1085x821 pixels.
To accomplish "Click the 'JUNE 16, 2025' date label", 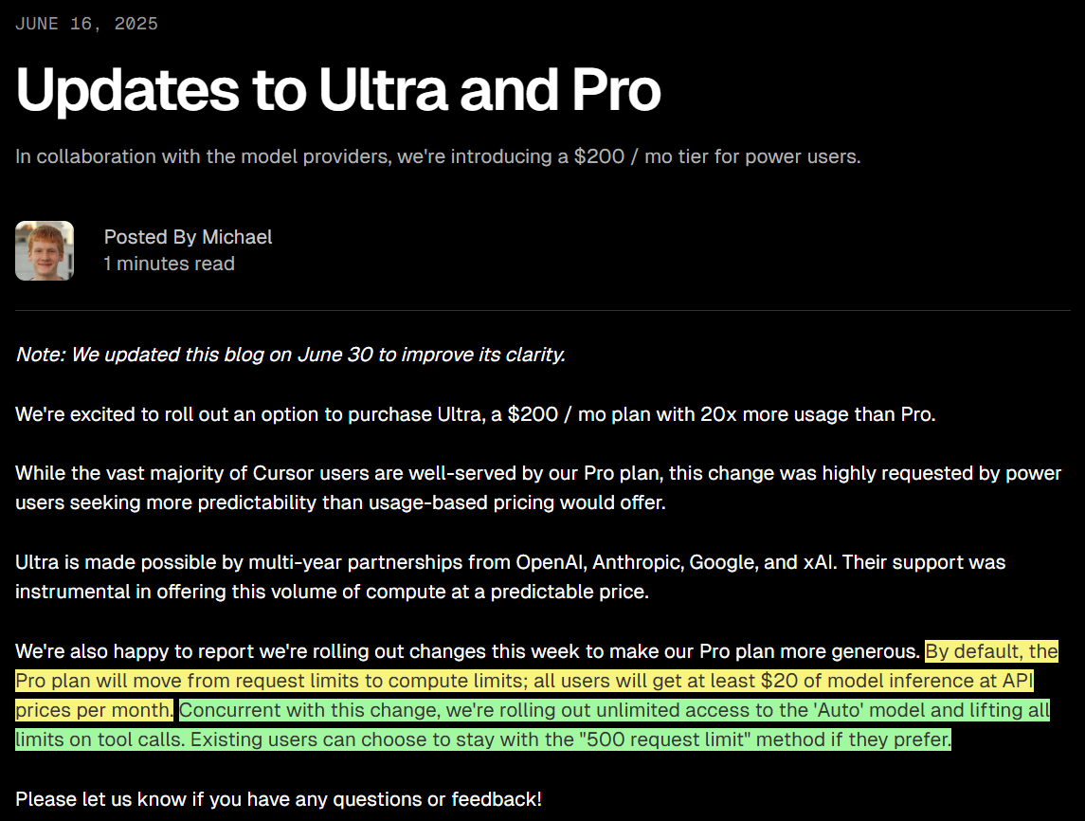I will pos(86,24).
